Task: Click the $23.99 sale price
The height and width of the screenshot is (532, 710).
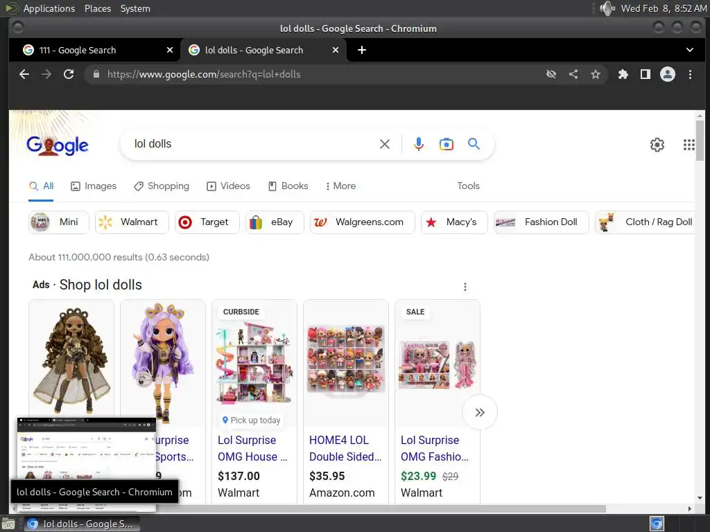Action: pos(418,476)
